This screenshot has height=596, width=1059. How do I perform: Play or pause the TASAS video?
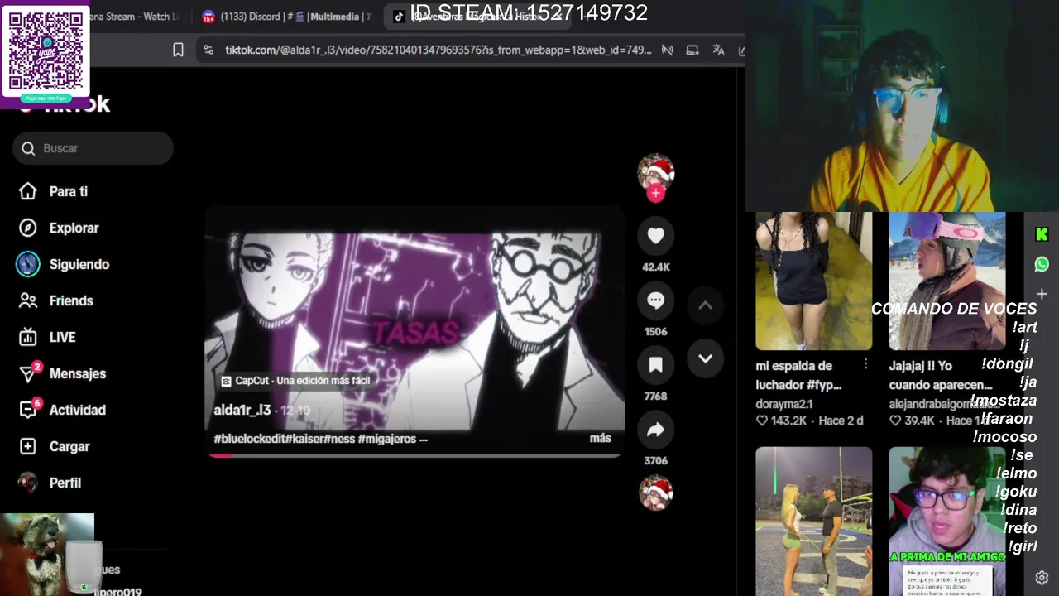tap(414, 331)
